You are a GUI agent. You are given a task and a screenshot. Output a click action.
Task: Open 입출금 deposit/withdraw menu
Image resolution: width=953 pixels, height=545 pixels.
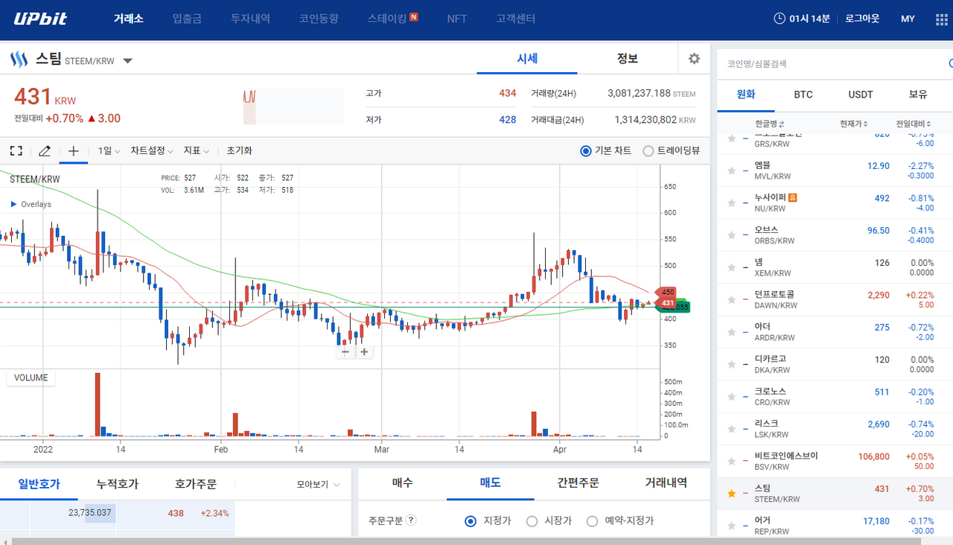[x=186, y=19]
